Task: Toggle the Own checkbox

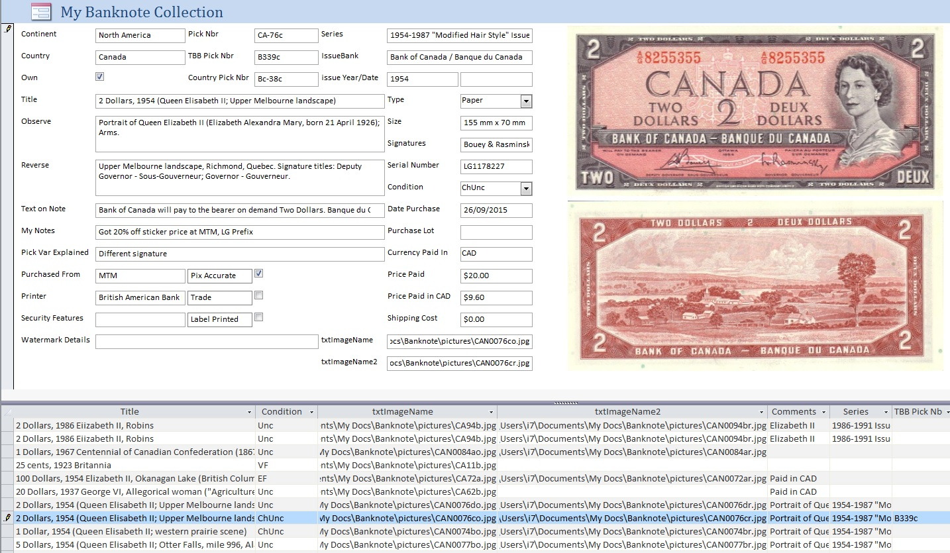Action: pyautogui.click(x=99, y=77)
